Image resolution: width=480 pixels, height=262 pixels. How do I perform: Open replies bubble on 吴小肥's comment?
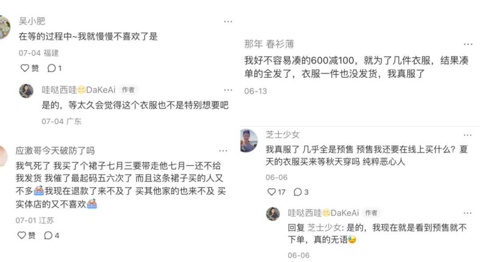[52, 68]
